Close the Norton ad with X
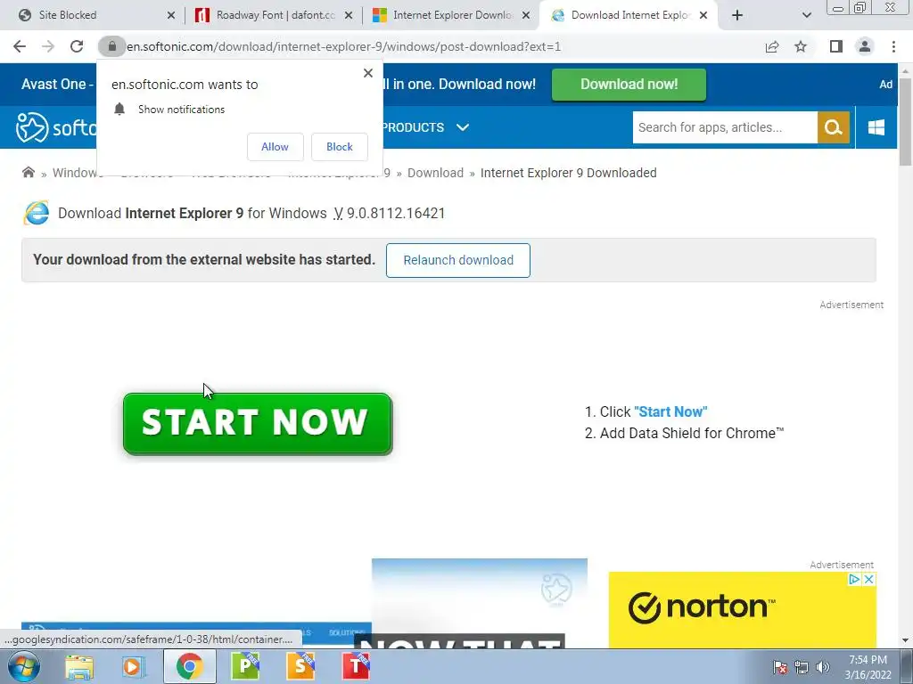The height and width of the screenshot is (684, 913). (x=868, y=579)
